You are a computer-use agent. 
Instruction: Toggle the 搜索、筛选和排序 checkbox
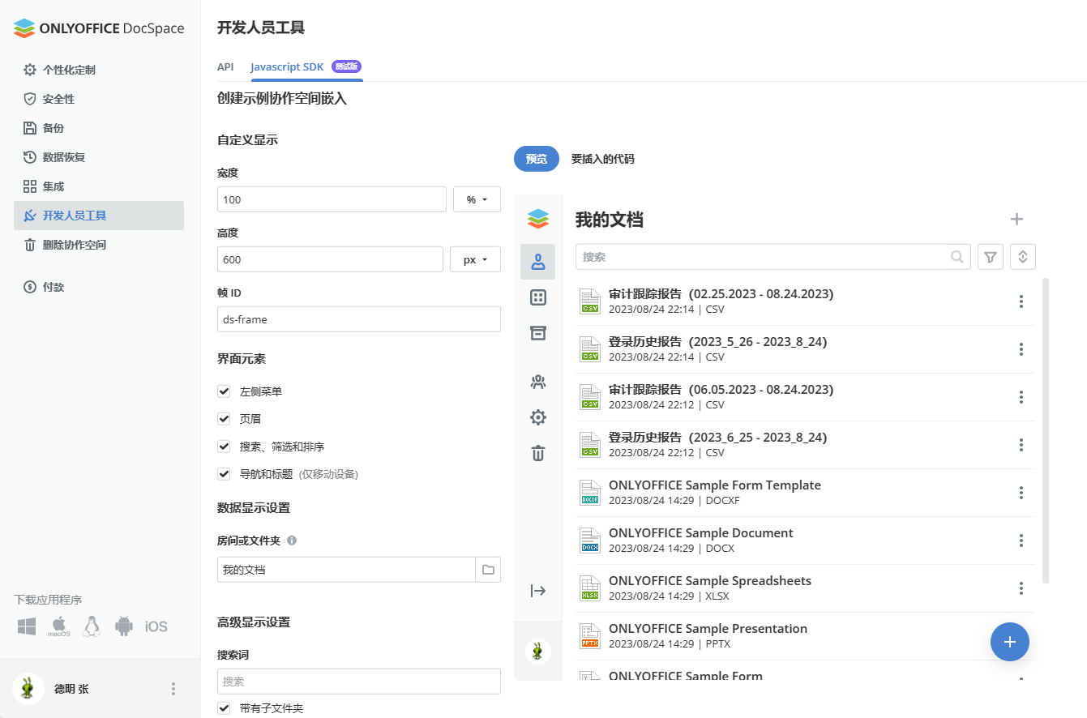225,447
